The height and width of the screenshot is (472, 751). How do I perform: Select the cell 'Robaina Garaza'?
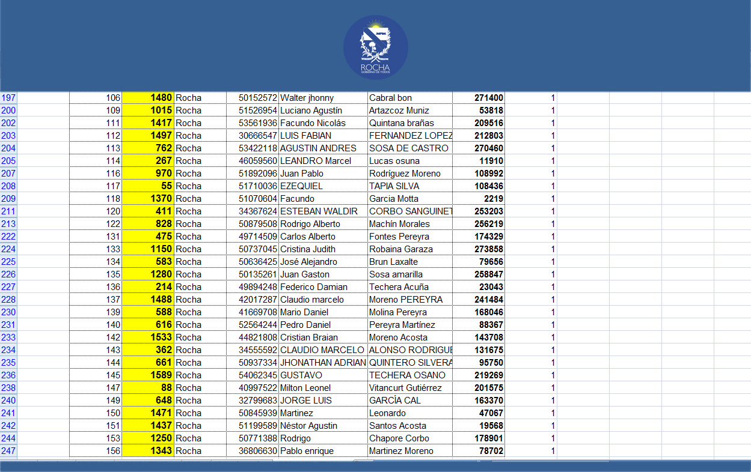[x=410, y=249]
